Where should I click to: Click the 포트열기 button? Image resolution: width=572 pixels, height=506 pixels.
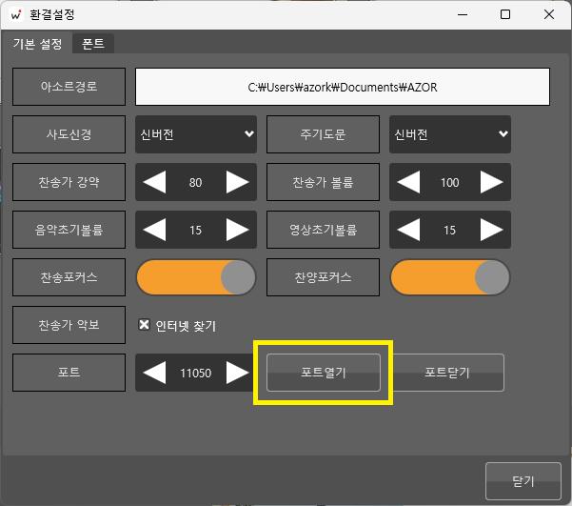(324, 373)
